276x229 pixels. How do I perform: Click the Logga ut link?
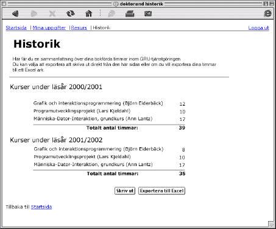(x=258, y=27)
